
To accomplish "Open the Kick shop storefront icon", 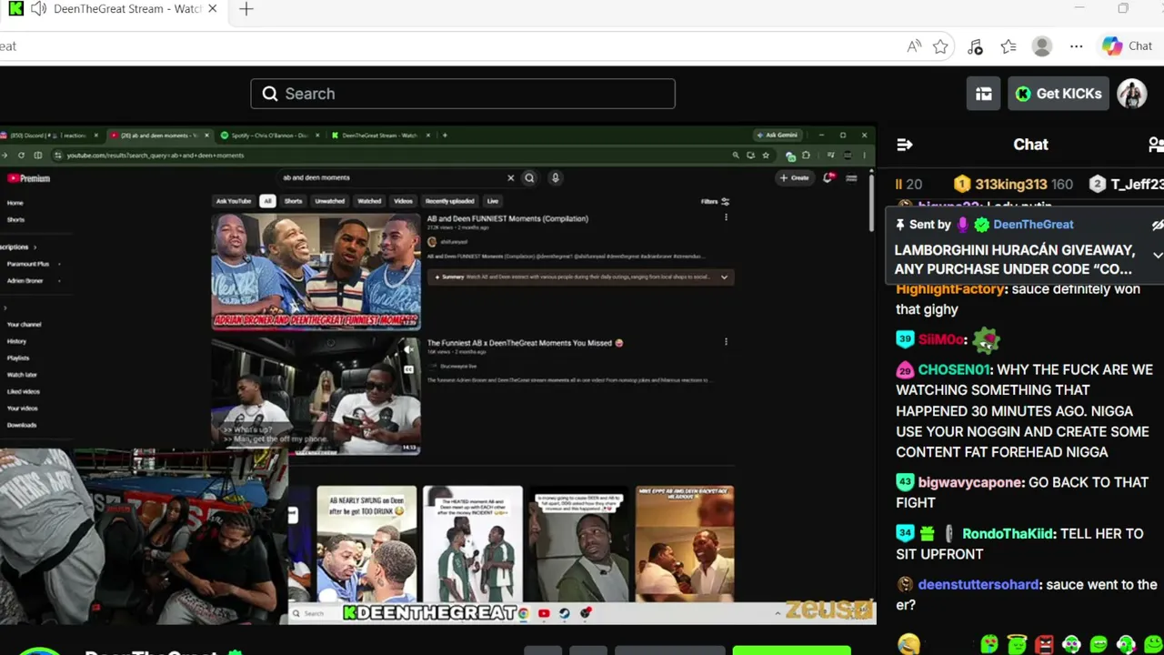I will 983,94.
